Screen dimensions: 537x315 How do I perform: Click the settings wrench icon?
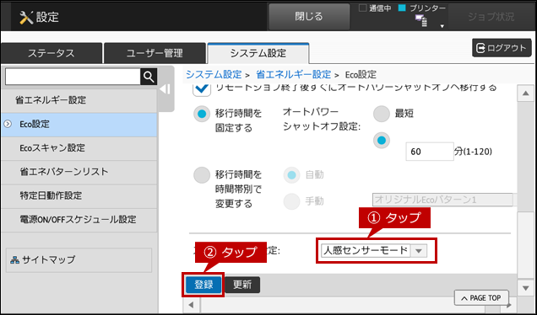click(x=26, y=17)
